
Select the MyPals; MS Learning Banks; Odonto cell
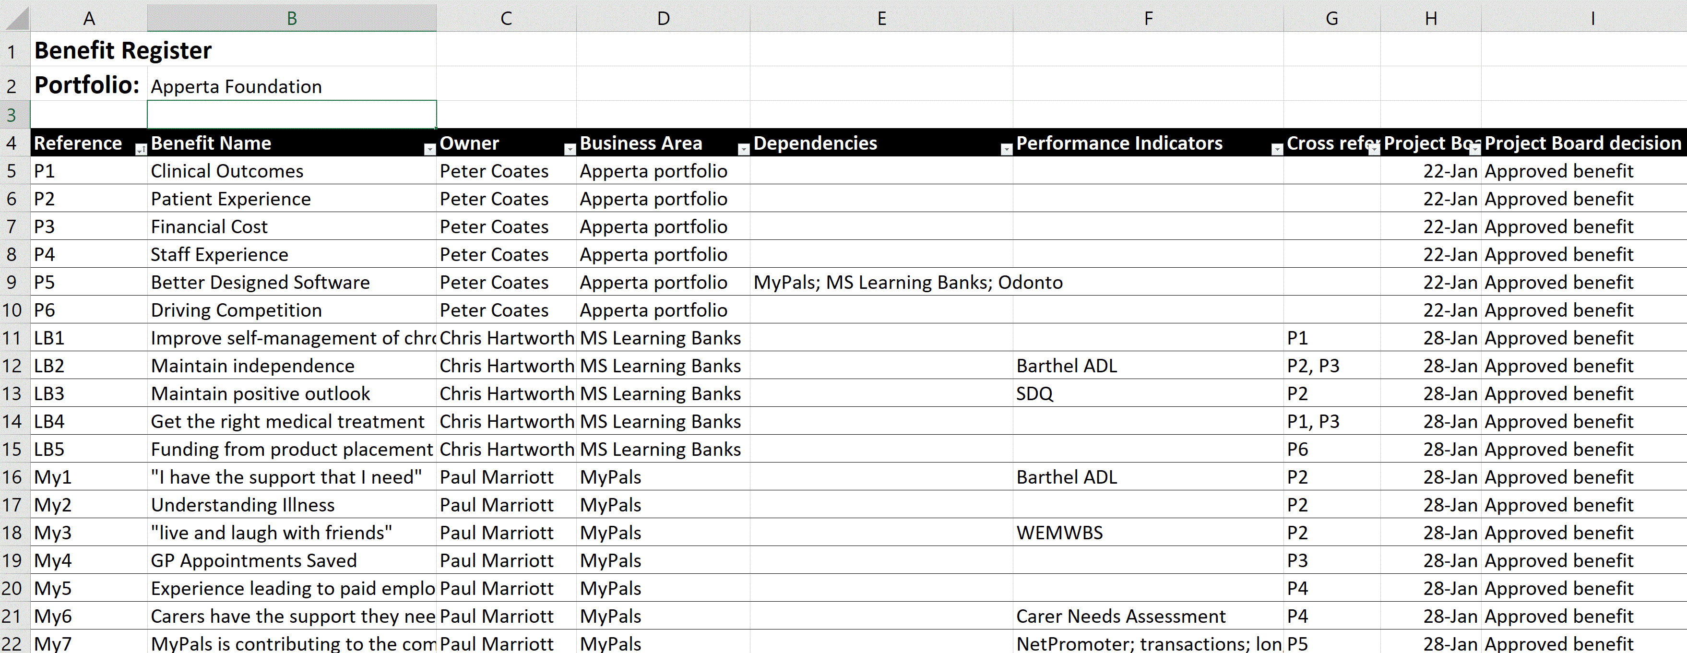pos(881,282)
